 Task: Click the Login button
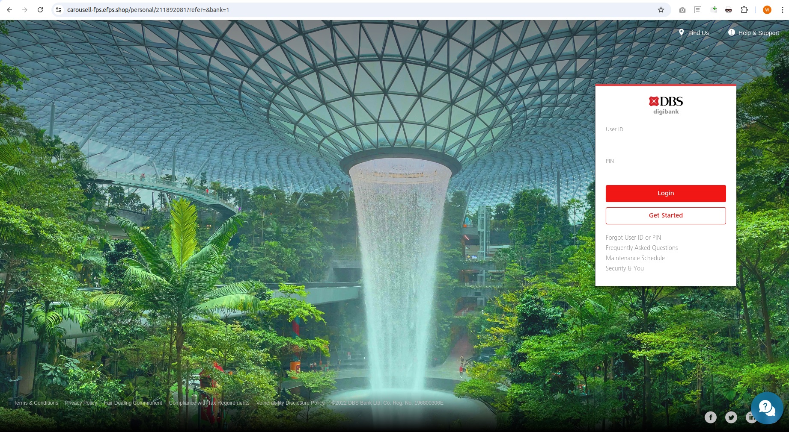tap(665, 193)
